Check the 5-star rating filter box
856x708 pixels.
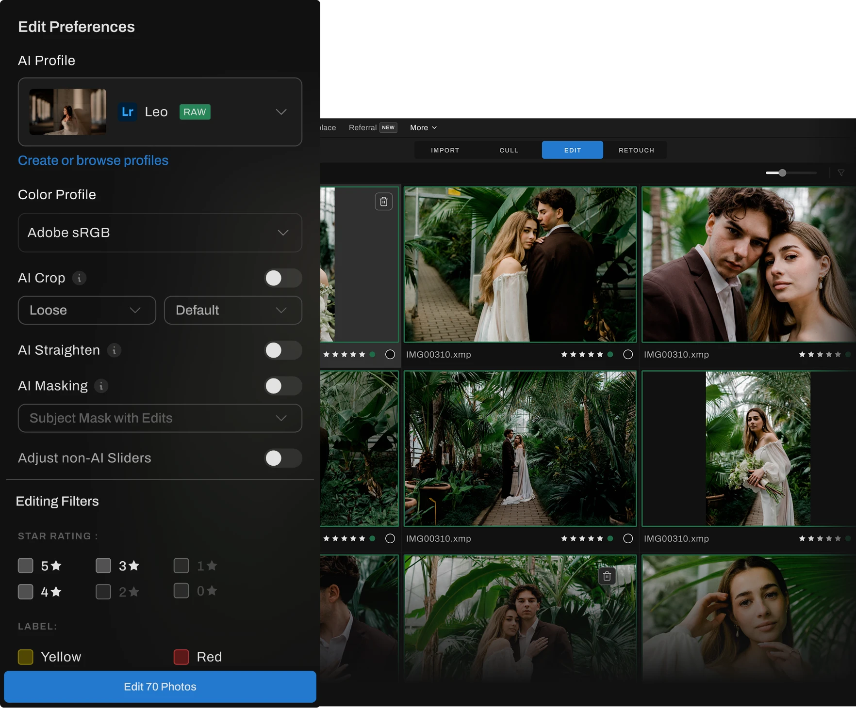tap(26, 566)
